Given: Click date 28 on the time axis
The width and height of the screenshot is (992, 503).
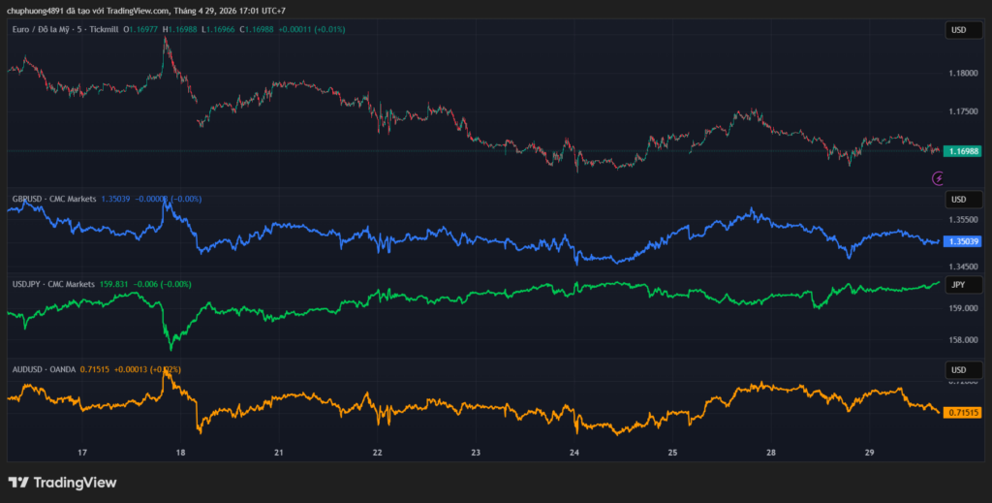Looking at the screenshot, I should point(771,453).
